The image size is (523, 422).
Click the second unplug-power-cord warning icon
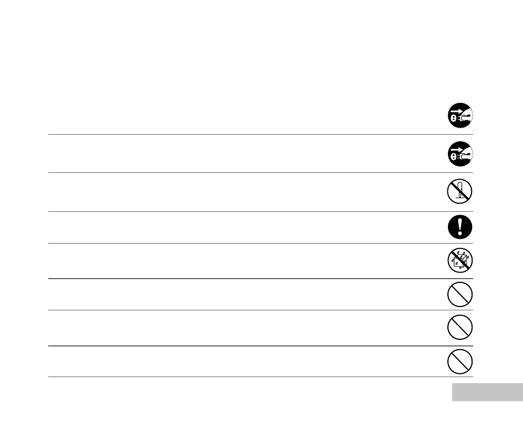(460, 154)
